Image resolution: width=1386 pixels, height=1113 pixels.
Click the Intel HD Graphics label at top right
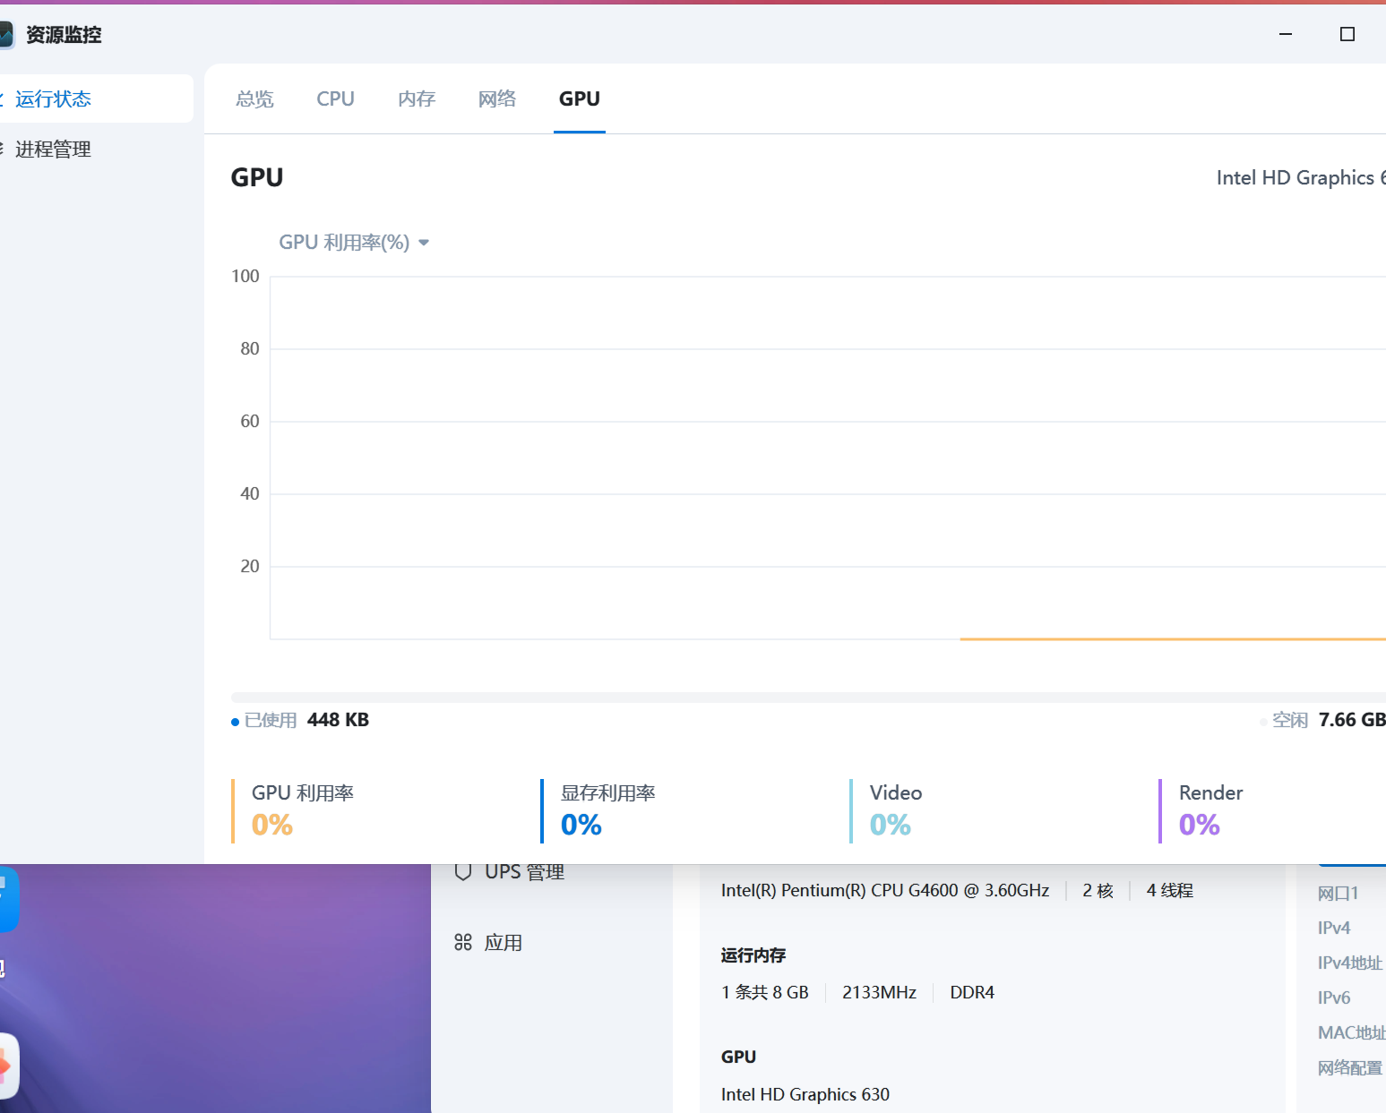point(1301,177)
